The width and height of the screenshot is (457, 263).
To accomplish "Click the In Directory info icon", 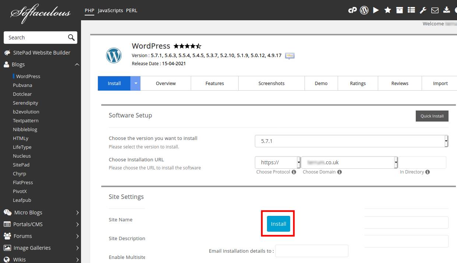I will 428,172.
